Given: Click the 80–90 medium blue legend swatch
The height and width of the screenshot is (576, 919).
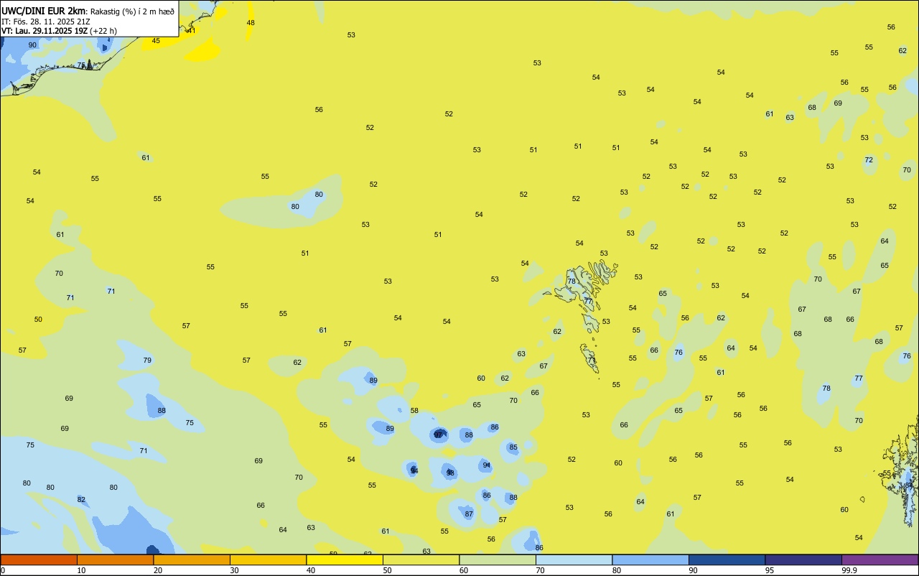Looking at the screenshot, I should (x=650, y=559).
